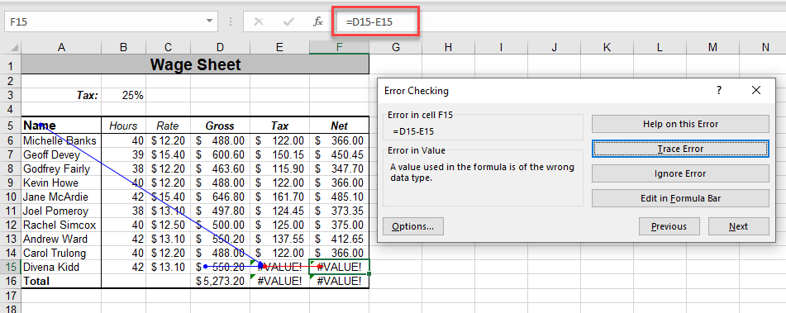Screen dimensions: 786x313
Task: Click the Joel Pomeroy cell
Action: (x=61, y=211)
